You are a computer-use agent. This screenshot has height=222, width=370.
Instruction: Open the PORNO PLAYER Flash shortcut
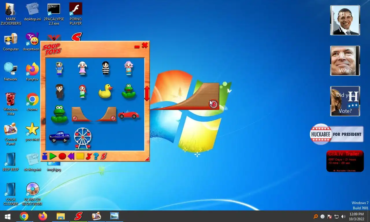pos(76,14)
